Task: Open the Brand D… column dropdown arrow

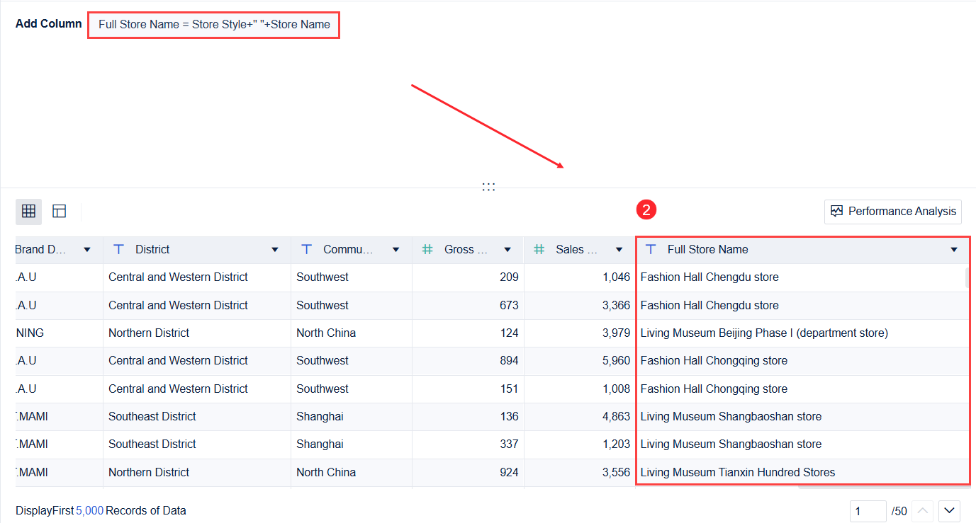Action: pos(87,250)
